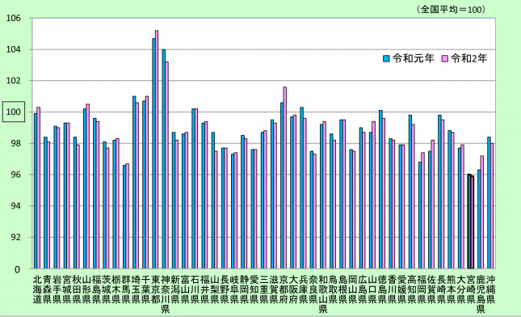Select the black-outlined 宮崎県 bars
This screenshot has height=317, width=521.
(x=471, y=222)
